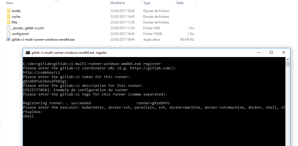Minimize the command prompt window
This screenshot has width=298, height=146.
(258, 53)
